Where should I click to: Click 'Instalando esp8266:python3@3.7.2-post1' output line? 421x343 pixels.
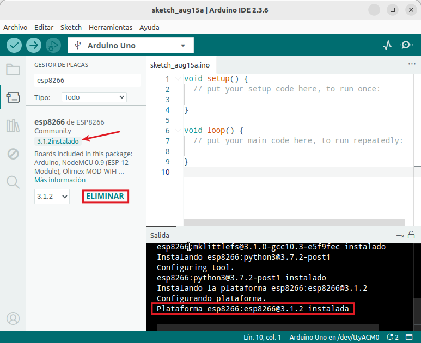coord(243,257)
